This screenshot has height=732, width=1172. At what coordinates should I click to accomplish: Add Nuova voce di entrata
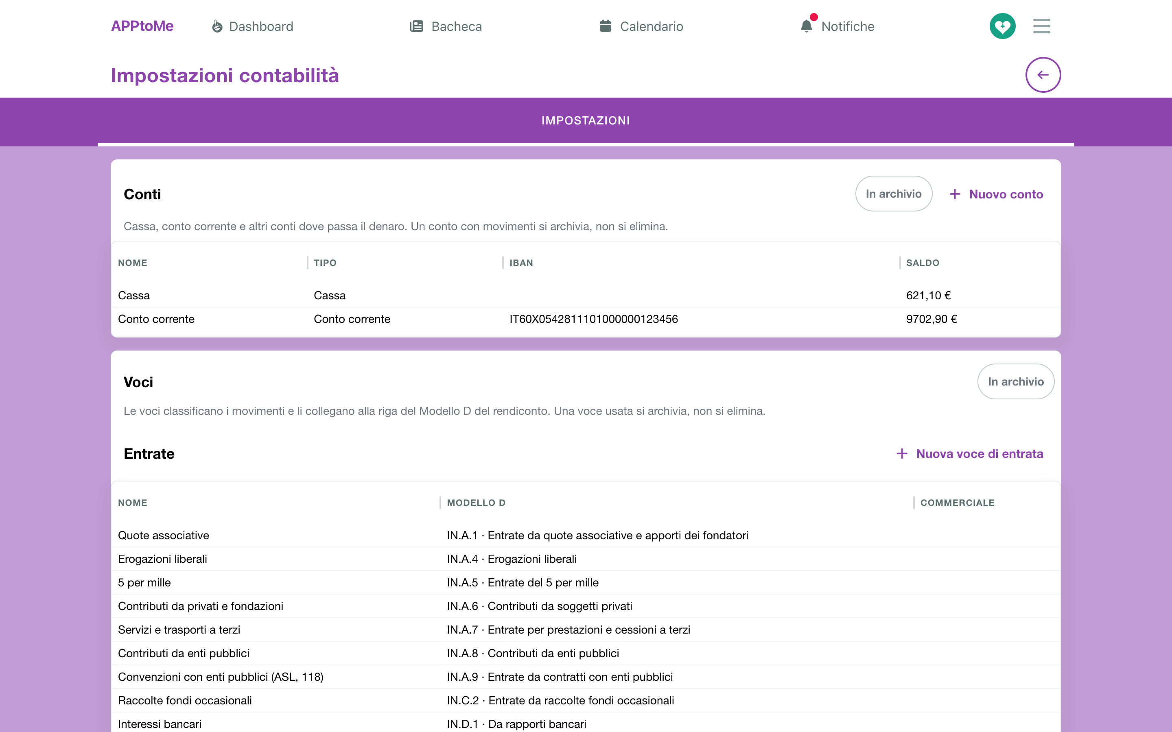pyautogui.click(x=970, y=453)
